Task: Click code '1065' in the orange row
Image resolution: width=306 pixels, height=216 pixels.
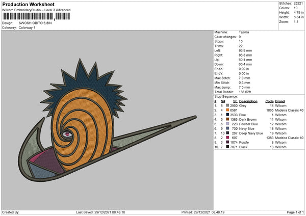Action: click(270, 110)
